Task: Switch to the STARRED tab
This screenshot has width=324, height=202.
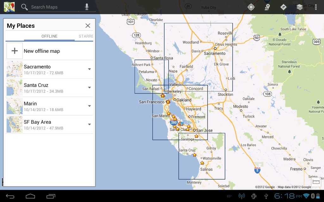Action: point(86,36)
